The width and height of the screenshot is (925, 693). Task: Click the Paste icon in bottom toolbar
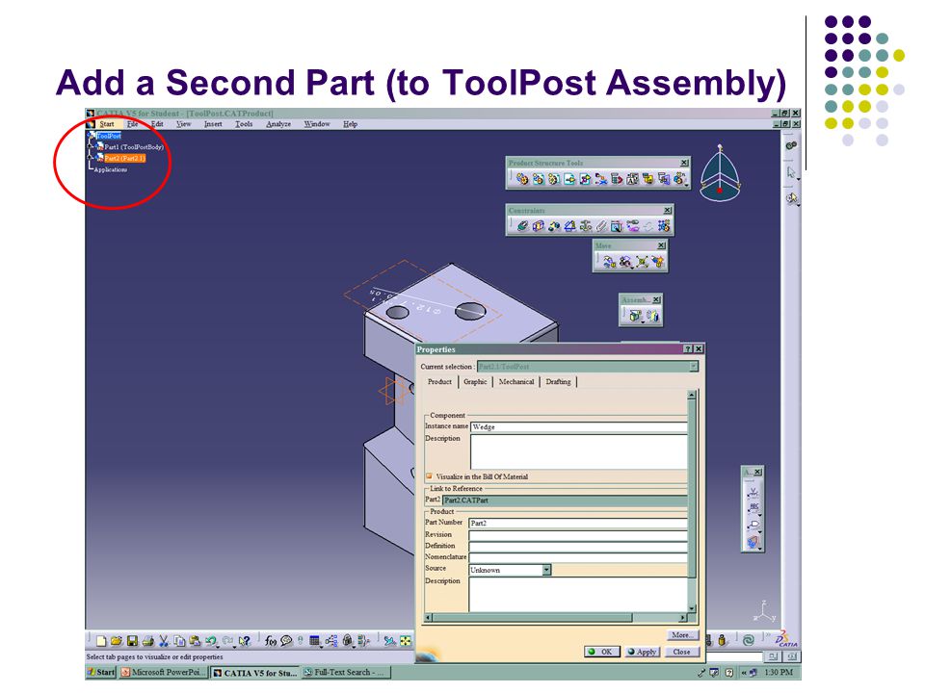click(x=196, y=641)
